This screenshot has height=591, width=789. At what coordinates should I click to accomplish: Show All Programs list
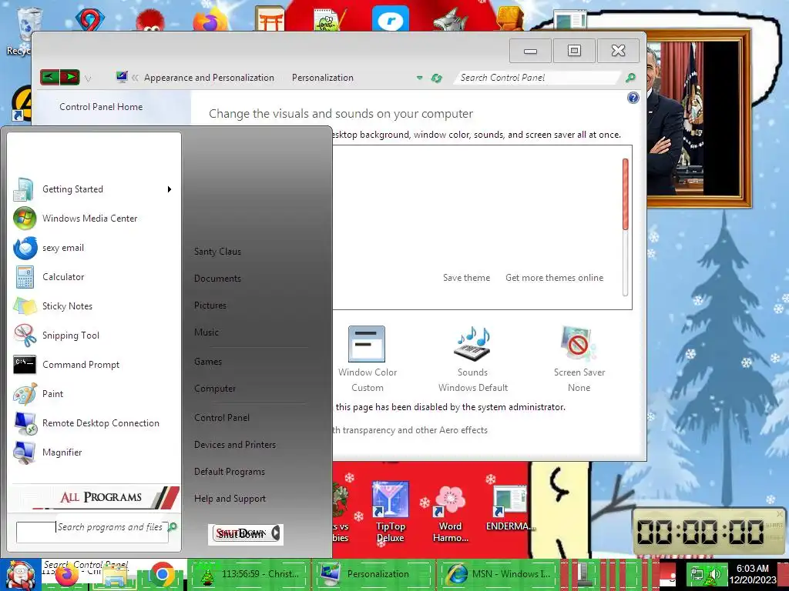coord(96,497)
